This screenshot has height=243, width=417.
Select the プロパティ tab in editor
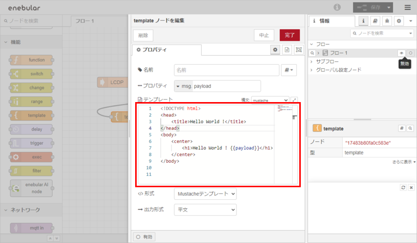pos(167,50)
